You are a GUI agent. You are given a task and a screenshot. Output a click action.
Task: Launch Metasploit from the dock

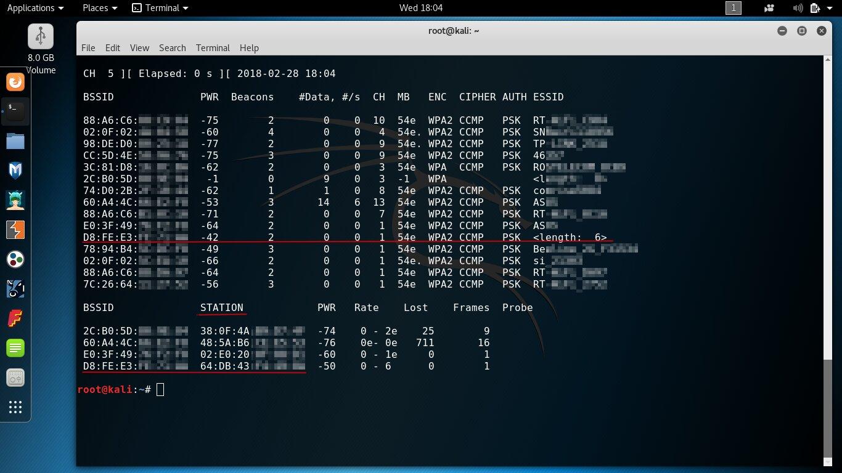coord(15,171)
